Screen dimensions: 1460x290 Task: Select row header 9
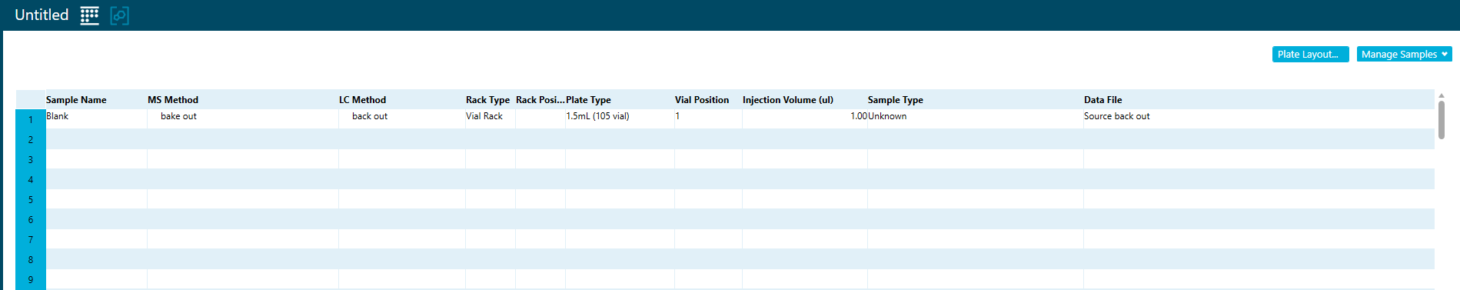coord(31,279)
